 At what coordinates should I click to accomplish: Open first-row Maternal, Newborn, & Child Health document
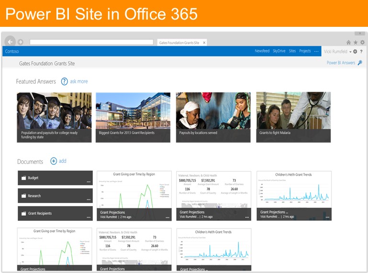(x=213, y=196)
